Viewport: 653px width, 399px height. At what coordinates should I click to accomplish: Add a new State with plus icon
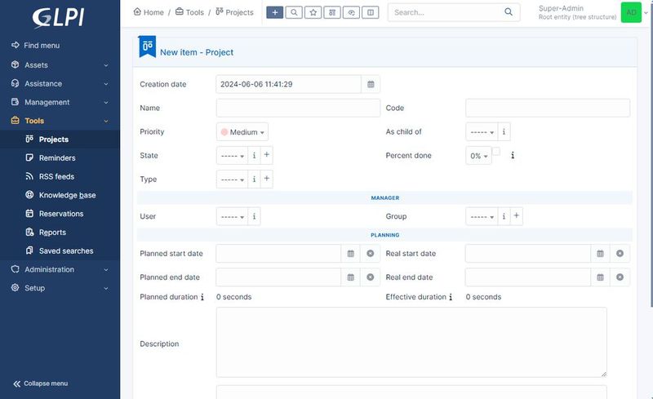267,155
